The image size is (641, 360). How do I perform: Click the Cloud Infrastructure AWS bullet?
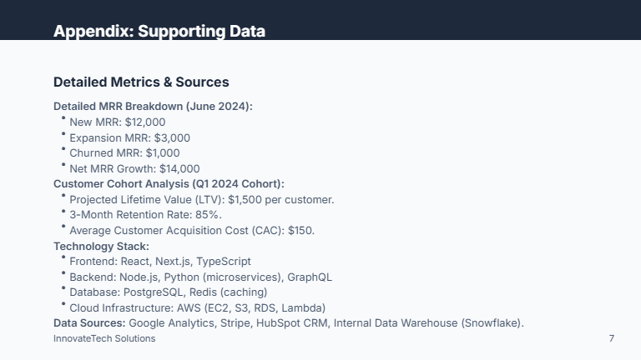pos(197,307)
